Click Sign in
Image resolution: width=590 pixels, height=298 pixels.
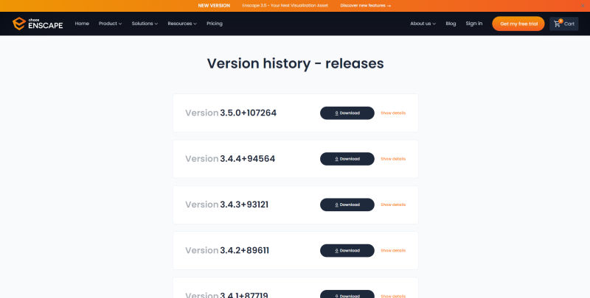473,24
